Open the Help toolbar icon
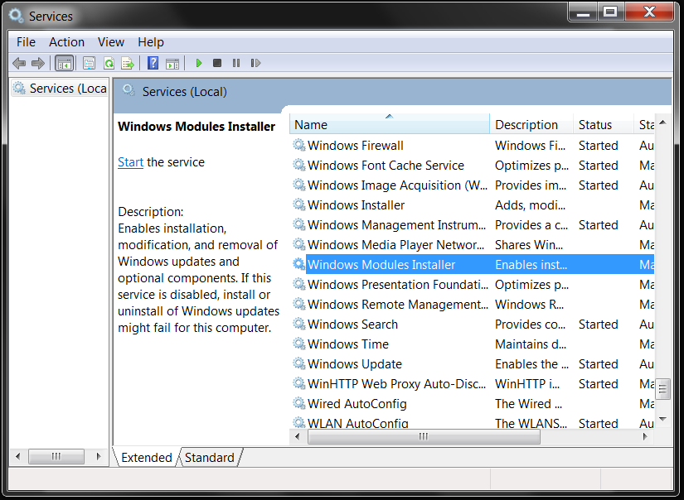Image resolution: width=684 pixels, height=500 pixels. [x=153, y=63]
